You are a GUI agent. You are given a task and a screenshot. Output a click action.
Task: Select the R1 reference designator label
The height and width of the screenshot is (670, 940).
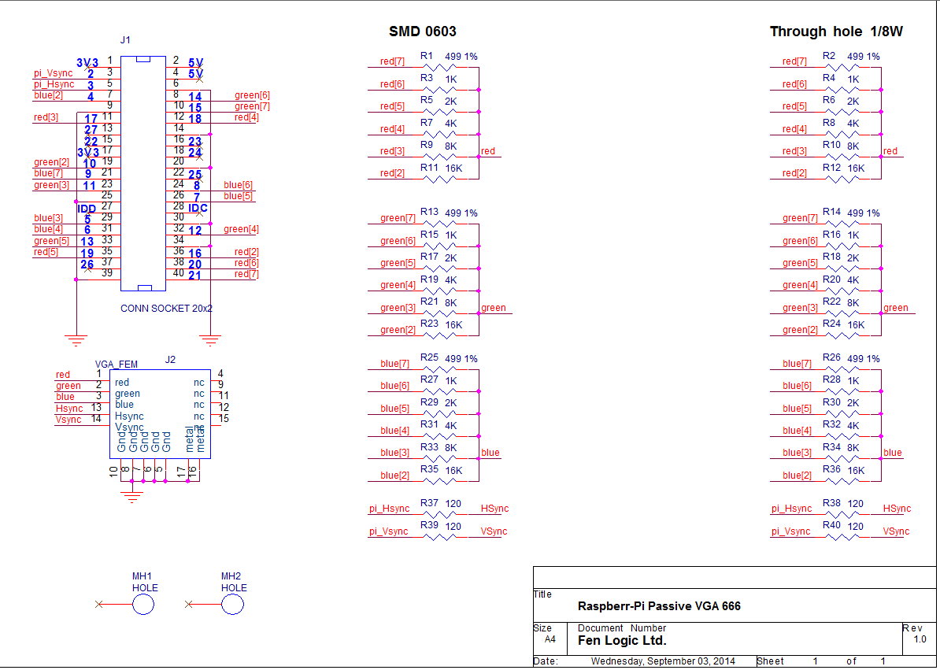click(x=426, y=56)
